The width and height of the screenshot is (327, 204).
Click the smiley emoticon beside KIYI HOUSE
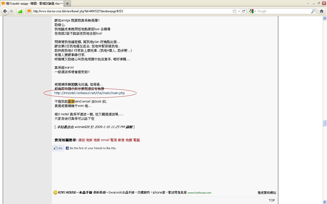coord(55,193)
